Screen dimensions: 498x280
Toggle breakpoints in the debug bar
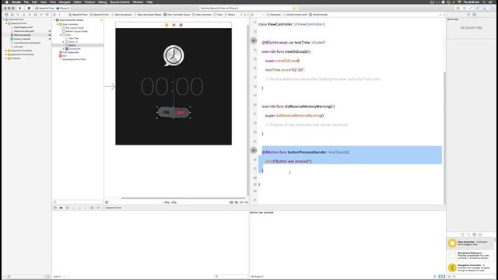pyautogui.click(x=61, y=208)
